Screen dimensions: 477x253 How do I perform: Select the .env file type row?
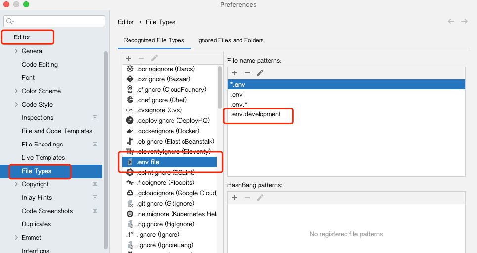pyautogui.click(x=169, y=162)
